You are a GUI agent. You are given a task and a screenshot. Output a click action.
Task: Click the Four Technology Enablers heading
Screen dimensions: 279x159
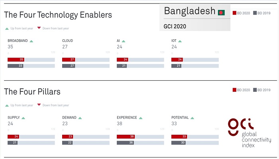[58, 15]
